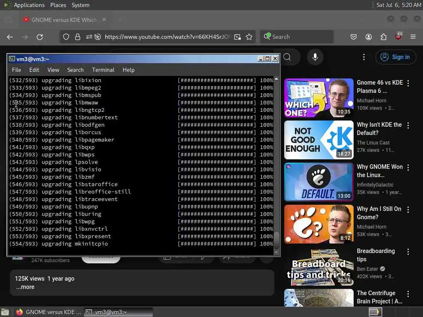Open options for Breadboarding tips video
This screenshot has width=423, height=317.
(408, 251)
